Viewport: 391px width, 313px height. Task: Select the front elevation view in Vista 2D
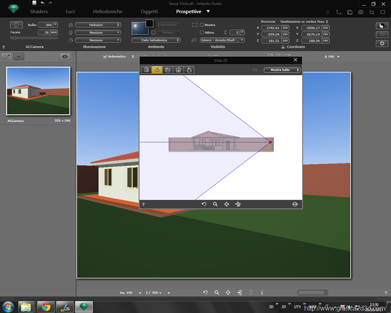pyautogui.click(x=157, y=70)
